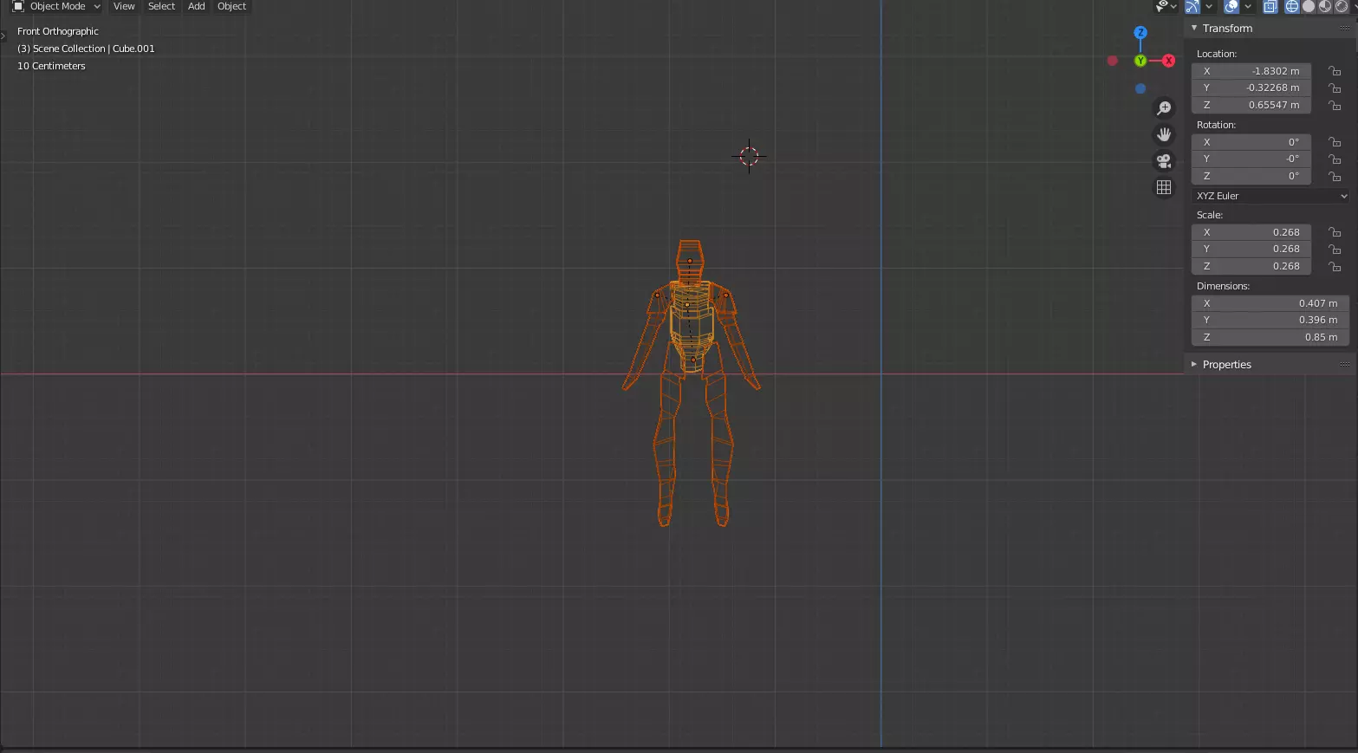Click the 3D cursor crosshair in viewport
The width and height of the screenshot is (1358, 753).
click(x=749, y=156)
